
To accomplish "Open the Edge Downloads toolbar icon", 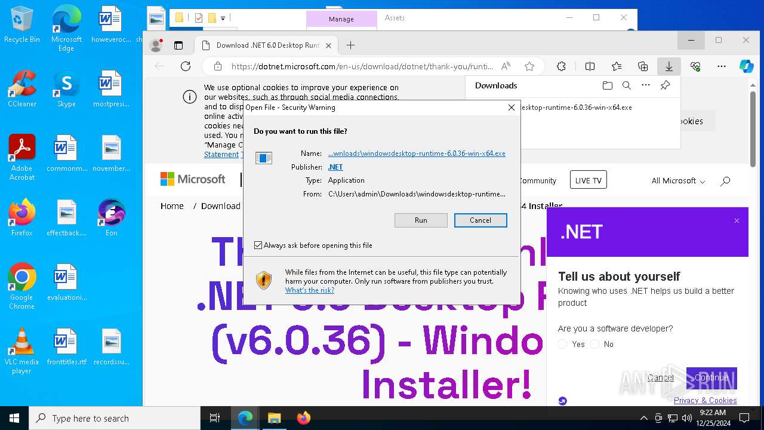I will pyautogui.click(x=669, y=66).
